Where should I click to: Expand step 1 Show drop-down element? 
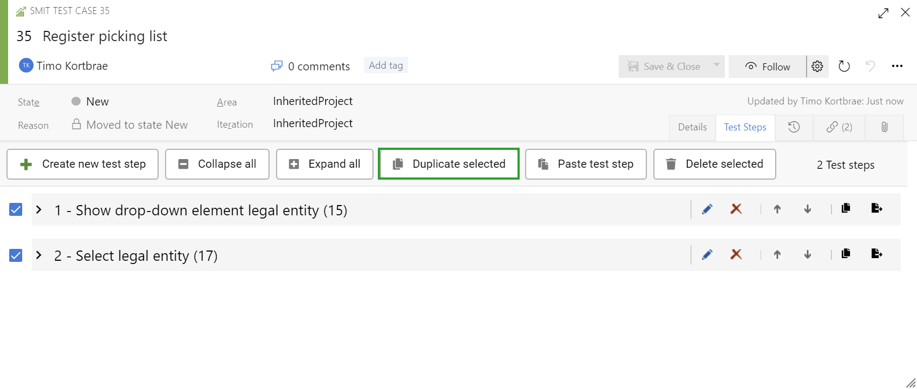(x=39, y=209)
